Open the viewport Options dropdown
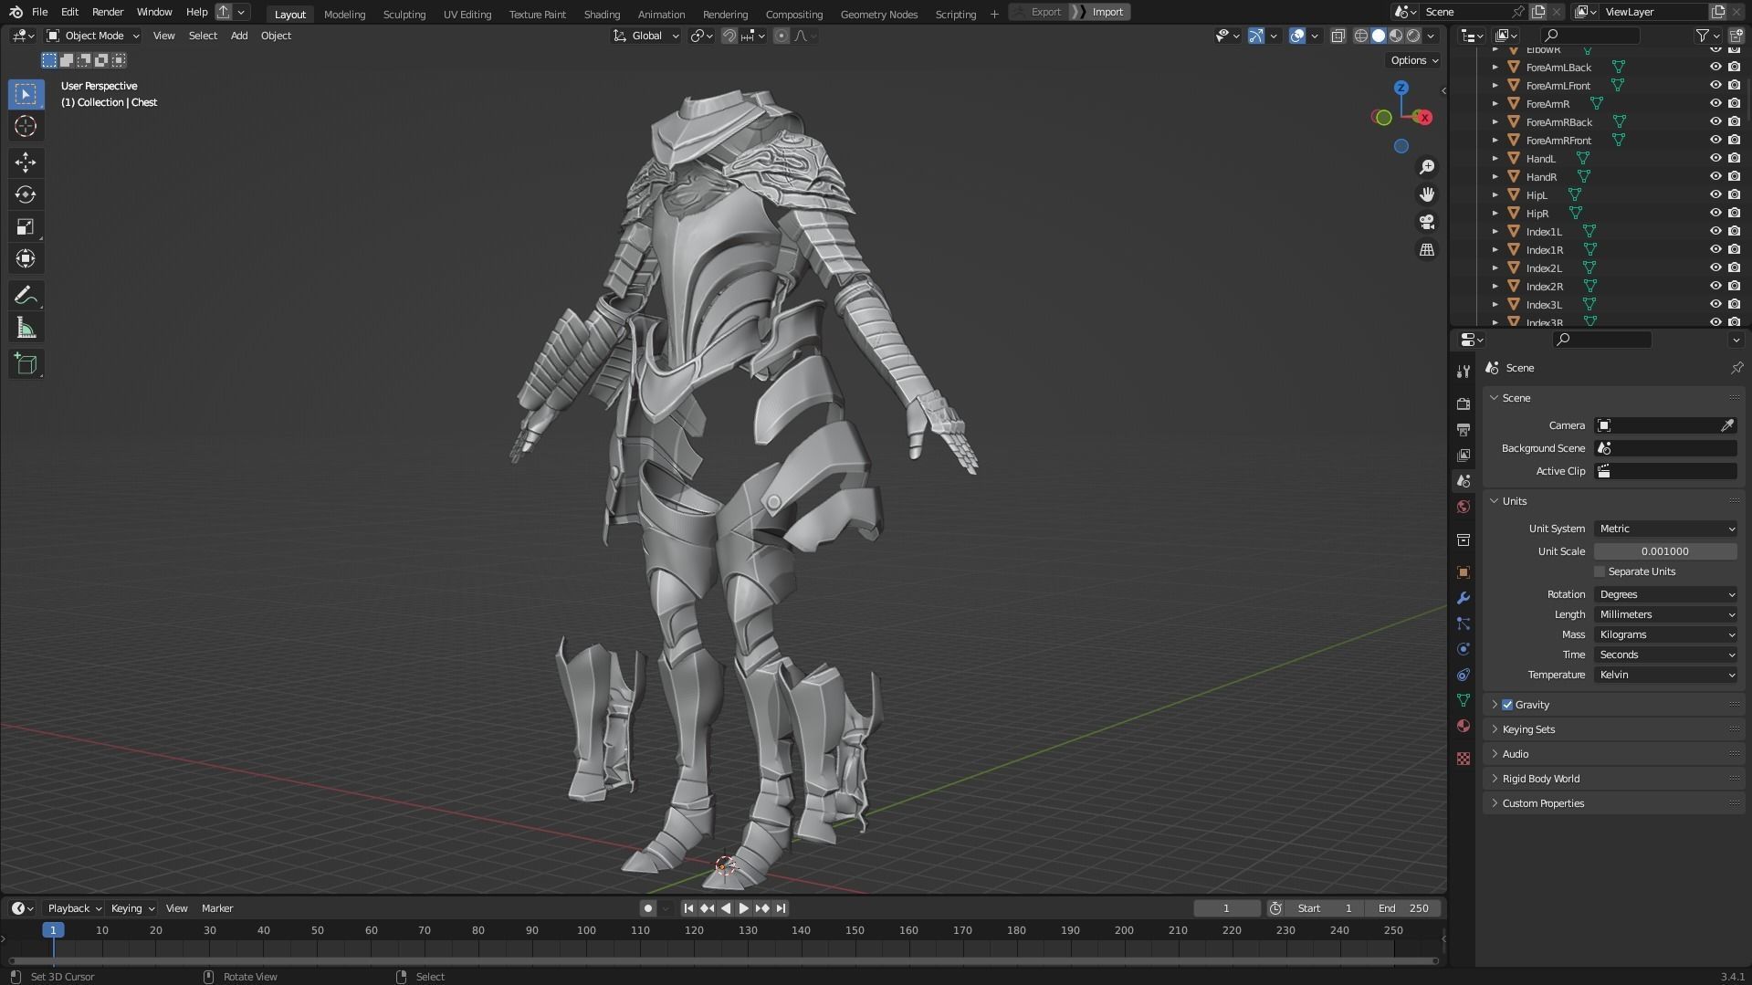Screen dimensions: 1752x985 point(1413,60)
